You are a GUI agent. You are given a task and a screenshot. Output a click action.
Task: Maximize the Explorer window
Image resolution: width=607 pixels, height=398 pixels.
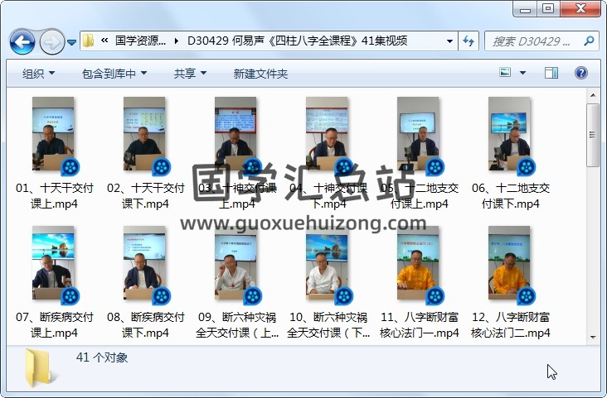point(548,8)
